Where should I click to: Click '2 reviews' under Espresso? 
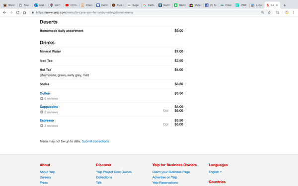coord(51,126)
